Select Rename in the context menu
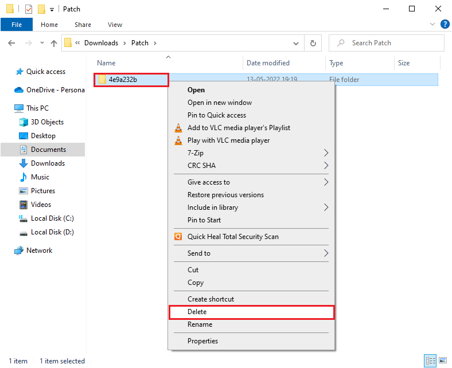The image size is (452, 368). click(200, 324)
